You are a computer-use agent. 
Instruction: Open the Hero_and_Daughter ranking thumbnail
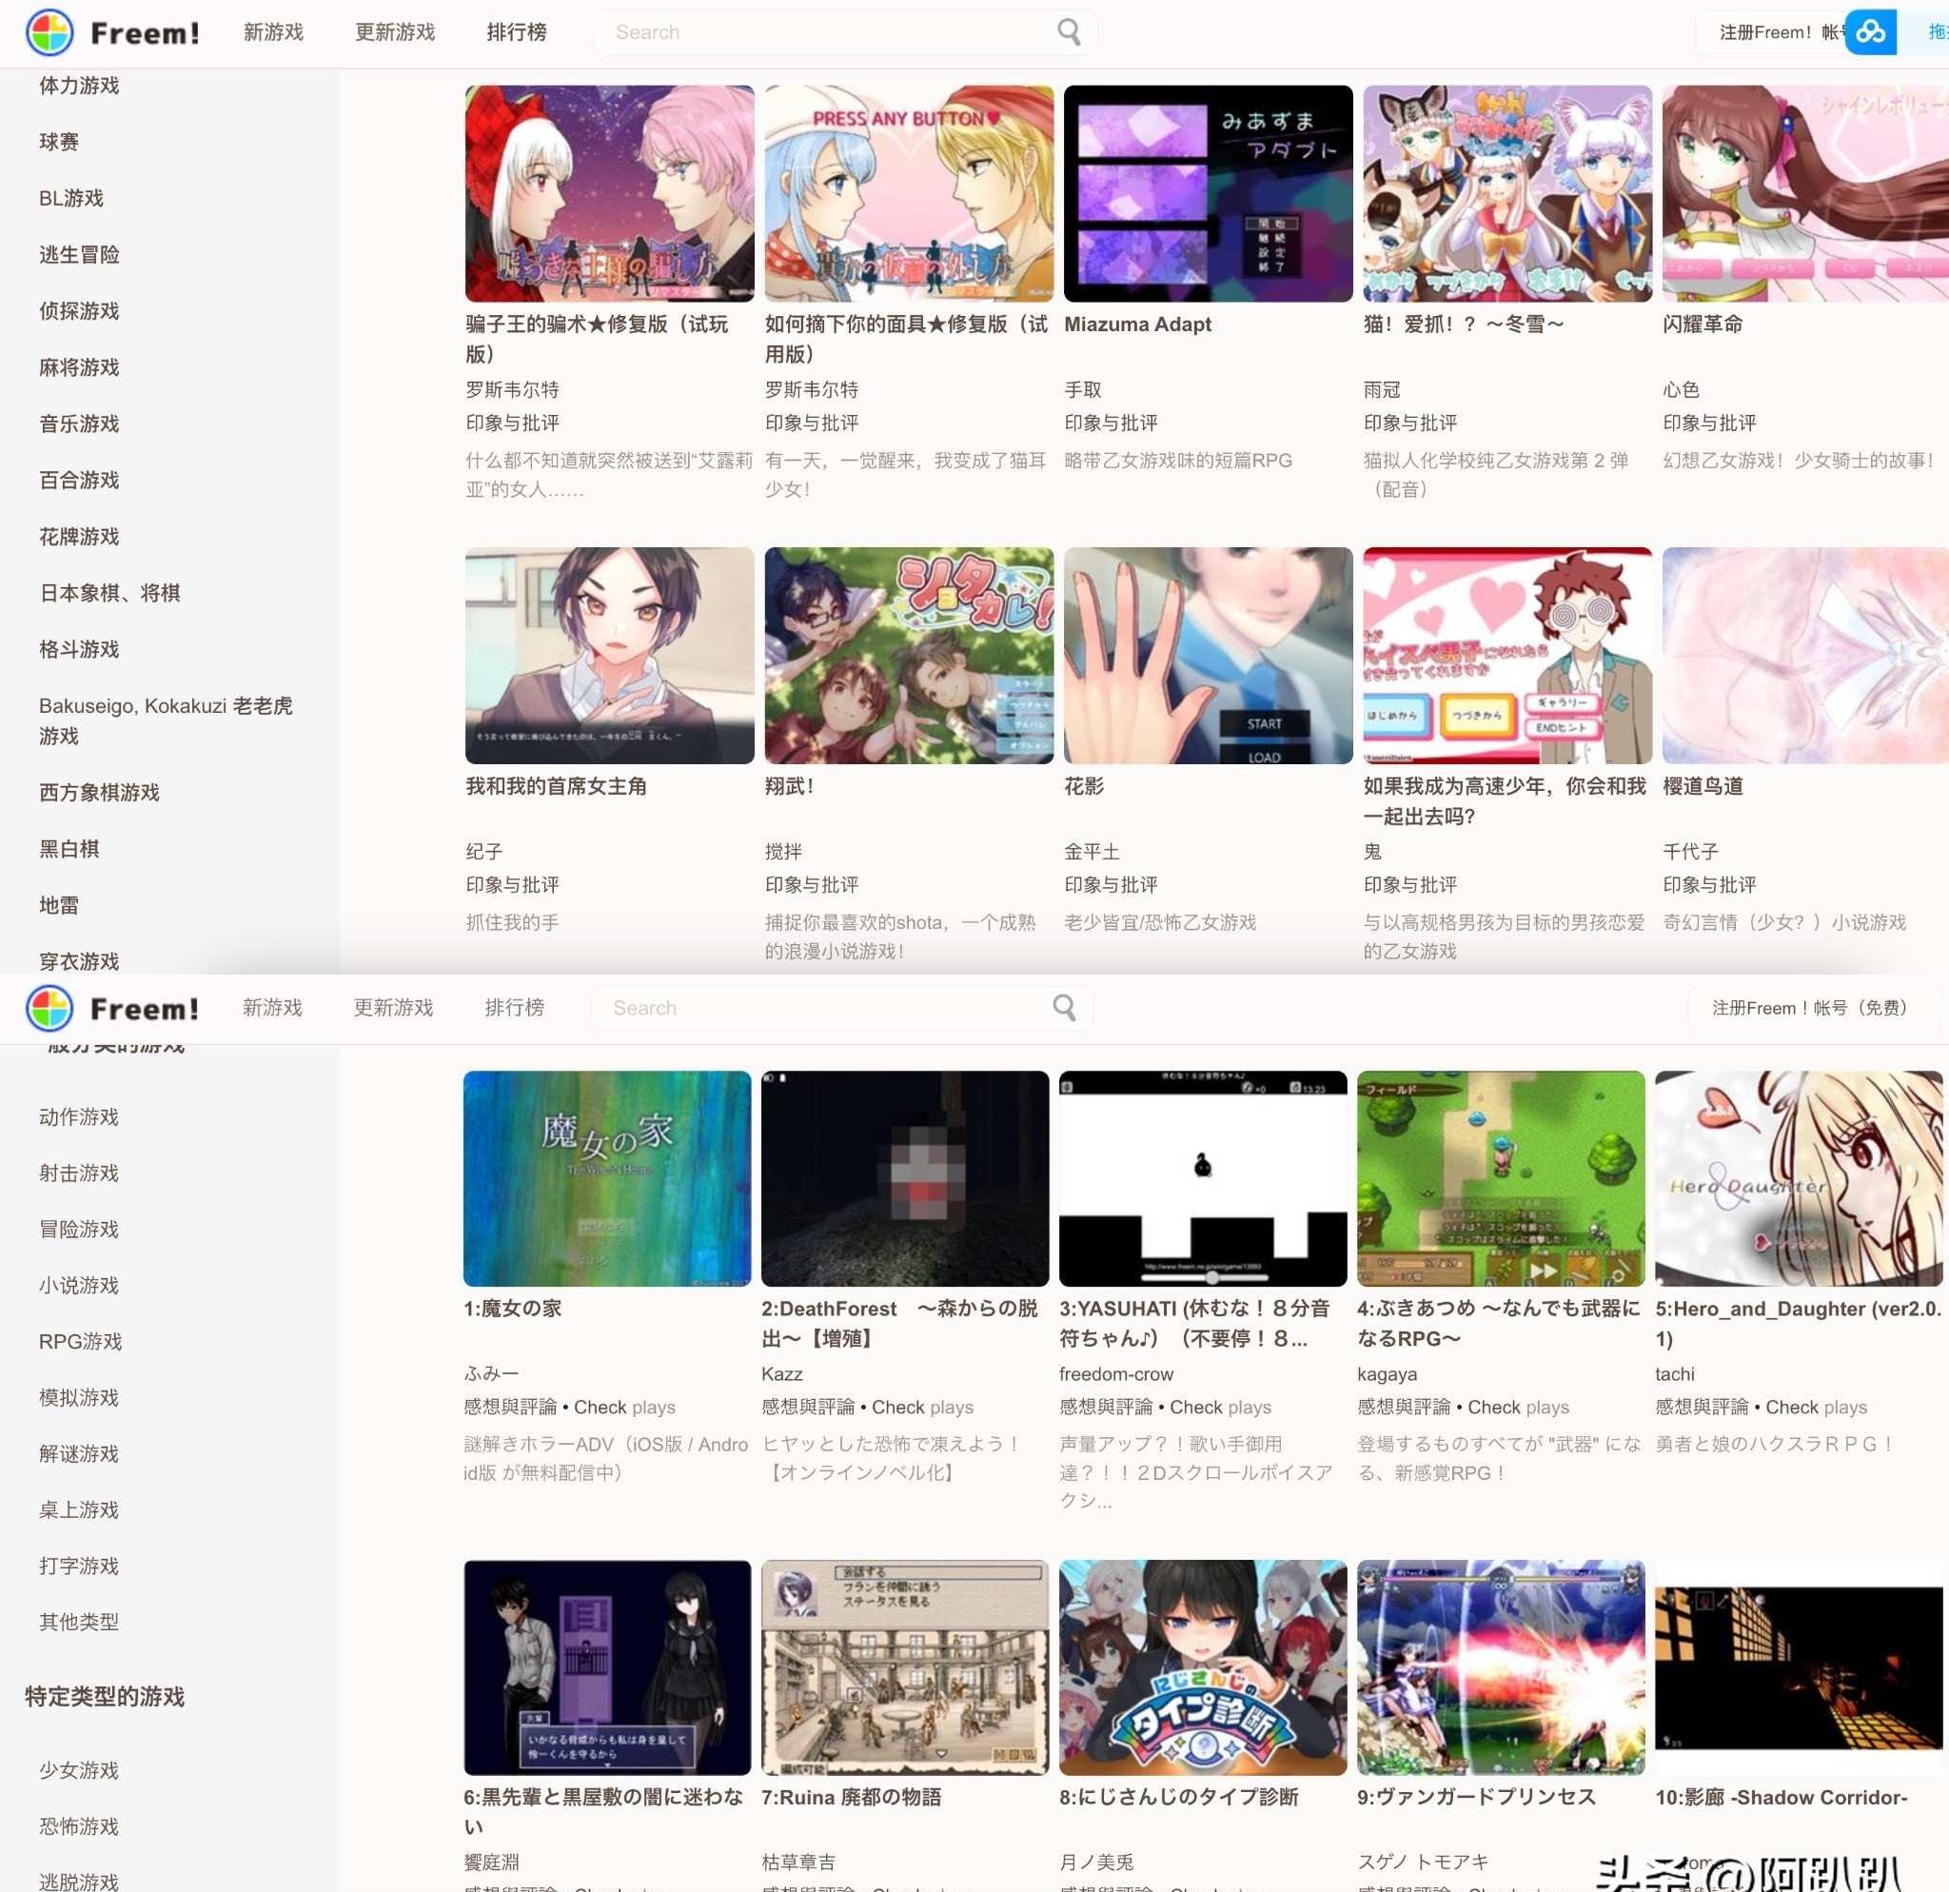click(x=1799, y=1179)
